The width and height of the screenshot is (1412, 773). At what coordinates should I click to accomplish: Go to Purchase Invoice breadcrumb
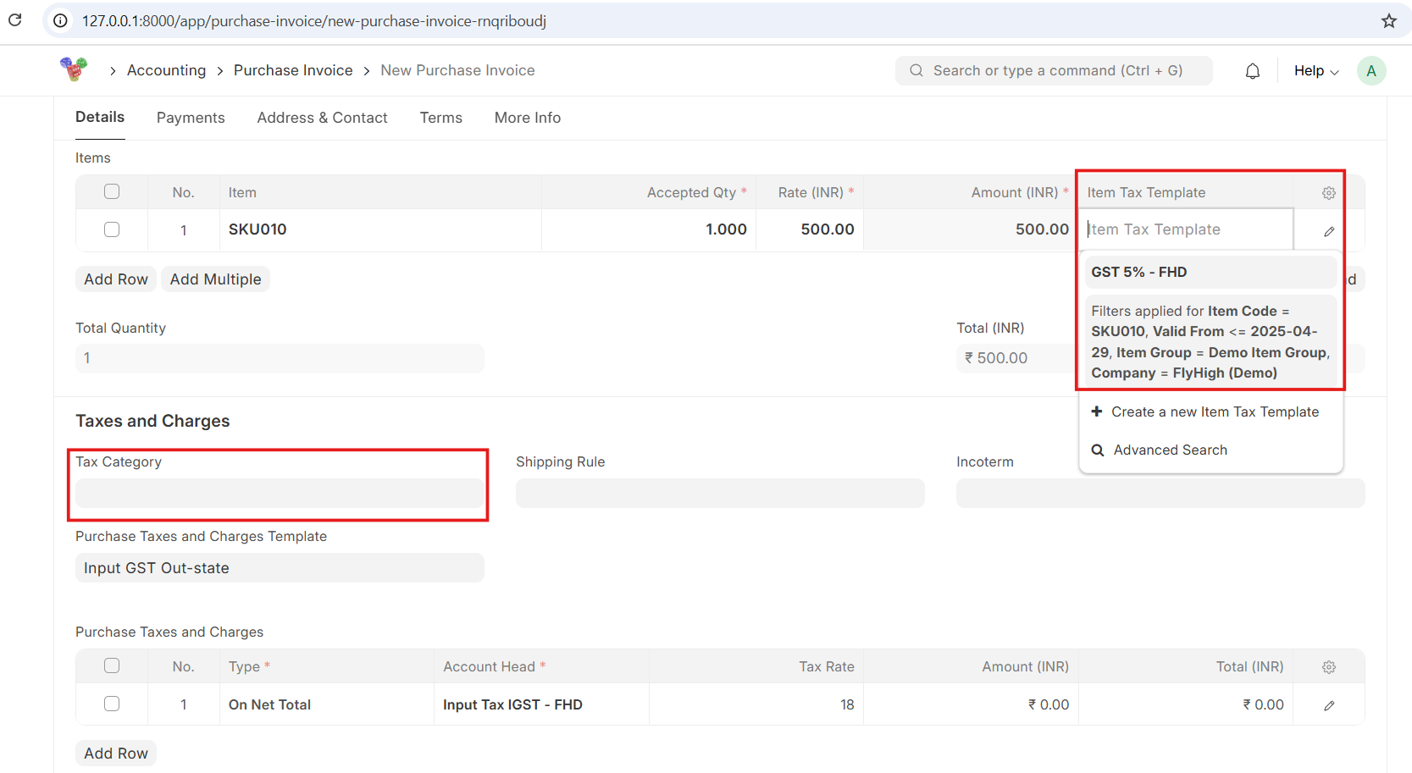tap(293, 70)
